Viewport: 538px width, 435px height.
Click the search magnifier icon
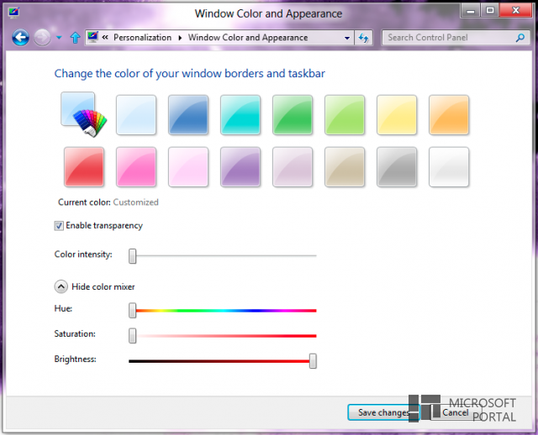[520, 37]
